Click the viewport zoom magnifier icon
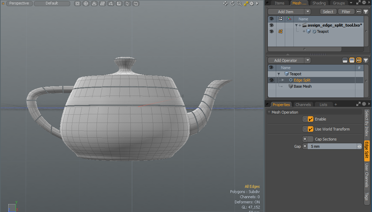372x212 pixels. (x=239, y=3)
